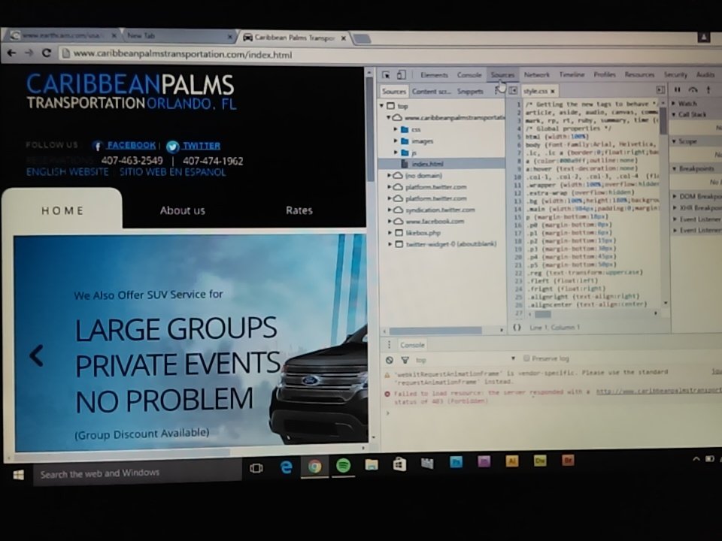Open the Profiles DevTools tab
Viewport: 722px width, 541px height.
coord(605,74)
